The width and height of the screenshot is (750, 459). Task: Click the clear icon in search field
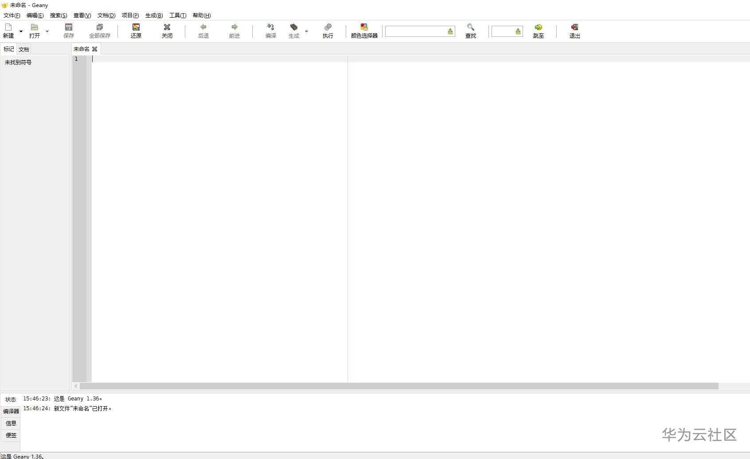[x=450, y=31]
